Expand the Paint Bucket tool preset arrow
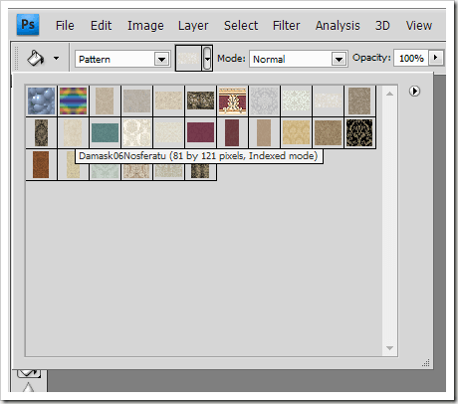458x404 pixels. coord(57,59)
